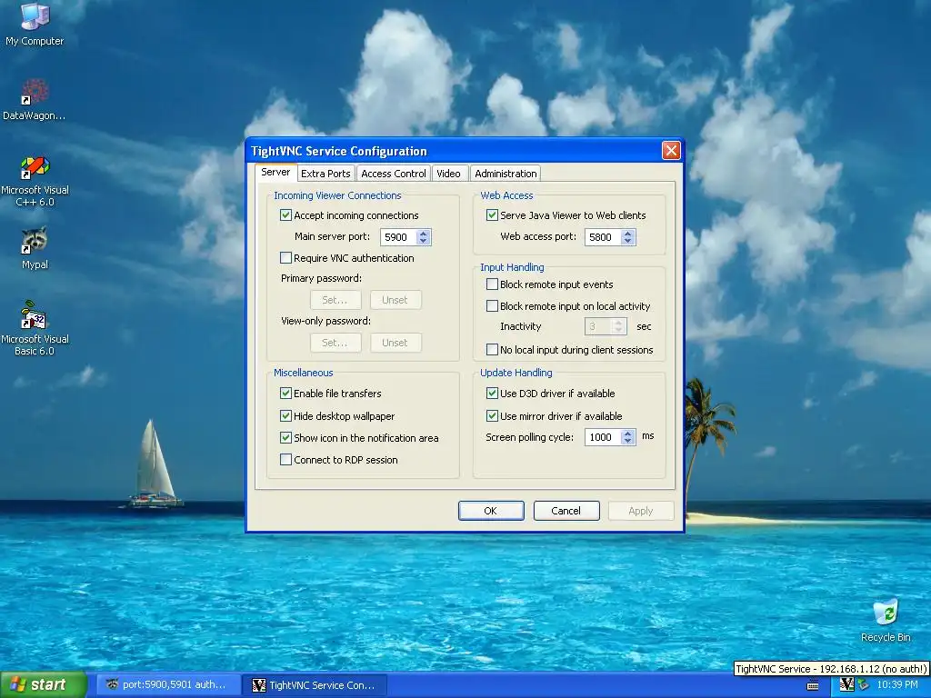The image size is (931, 698).
Task: Click the TightVNC tray icon
Action: coord(847,685)
